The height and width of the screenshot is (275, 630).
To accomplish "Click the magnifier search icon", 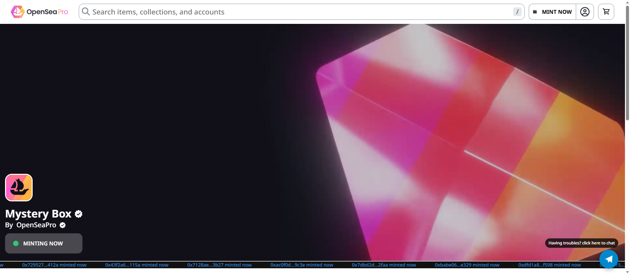I will [86, 12].
